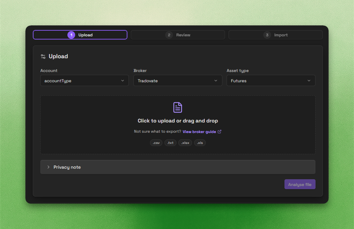Open the Broker dropdown showing Tradovate

point(178,80)
